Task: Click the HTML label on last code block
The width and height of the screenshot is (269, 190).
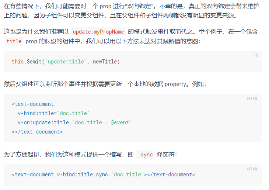Action: [252, 169]
